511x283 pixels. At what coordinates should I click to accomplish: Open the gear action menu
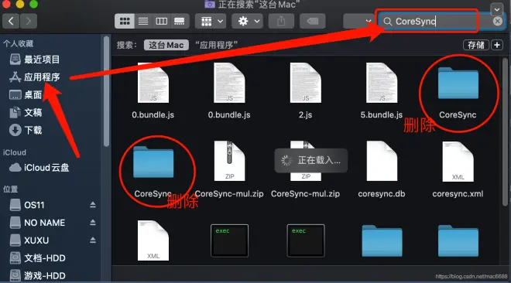247,22
